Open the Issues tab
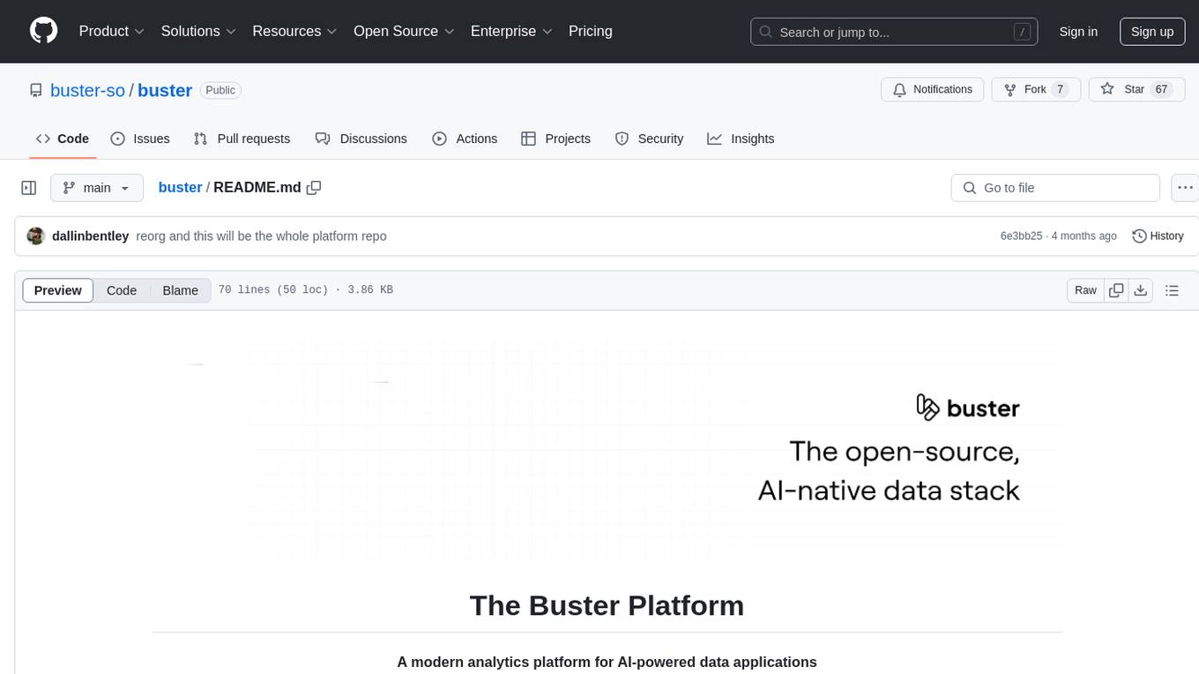1199x674 pixels. tap(140, 139)
